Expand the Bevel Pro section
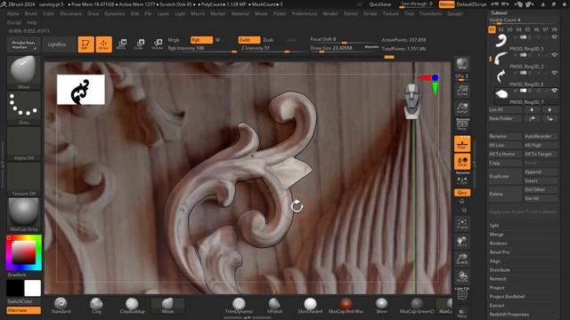Image resolution: width=570 pixels, height=320 pixels. pyautogui.click(x=500, y=252)
